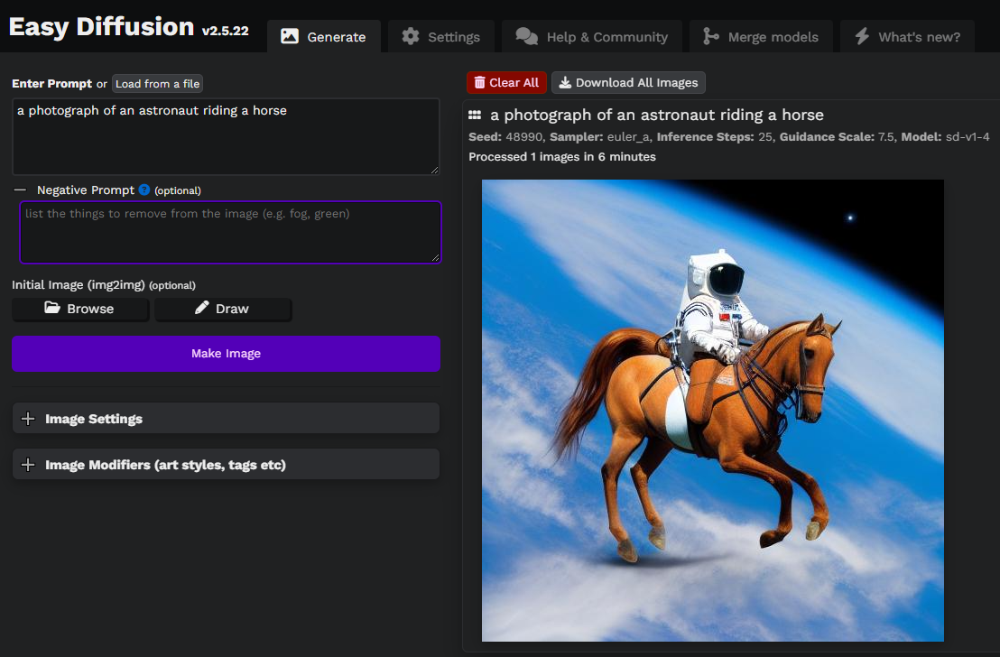Open the Help & Community tab

tap(591, 36)
